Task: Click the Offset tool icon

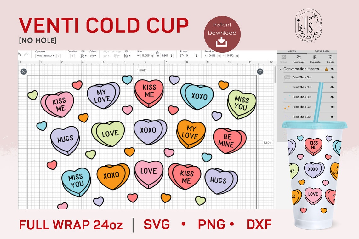Action: point(92,55)
